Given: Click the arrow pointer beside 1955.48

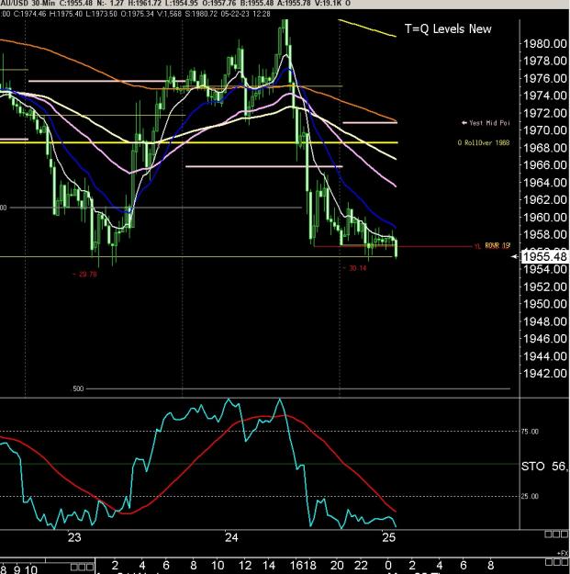Looking at the screenshot, I should 515,256.
